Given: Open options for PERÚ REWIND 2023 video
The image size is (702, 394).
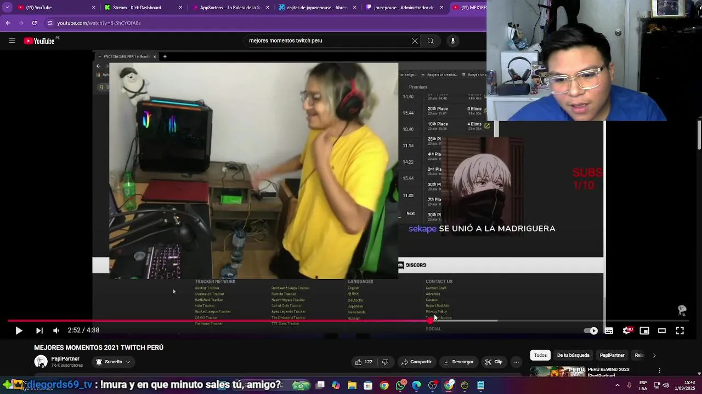Looking at the screenshot, I should click(x=659, y=370).
